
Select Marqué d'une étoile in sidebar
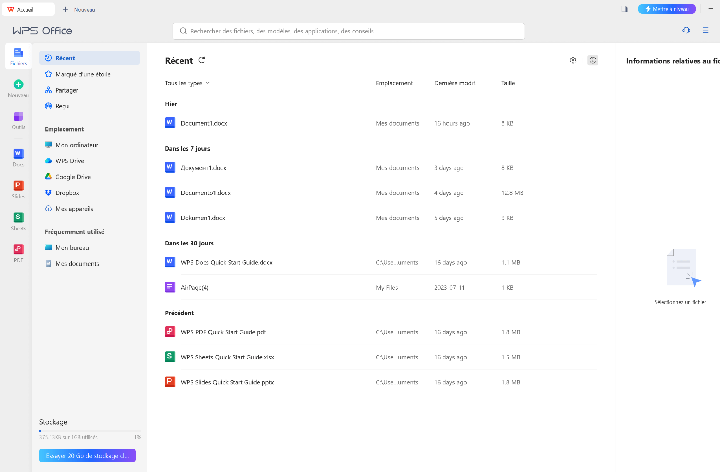coord(83,74)
